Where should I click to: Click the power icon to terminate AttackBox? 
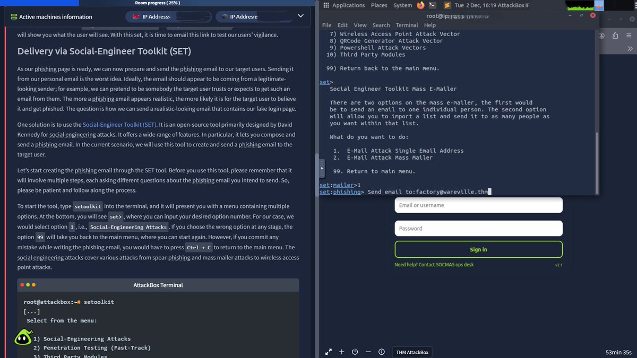tap(355, 352)
